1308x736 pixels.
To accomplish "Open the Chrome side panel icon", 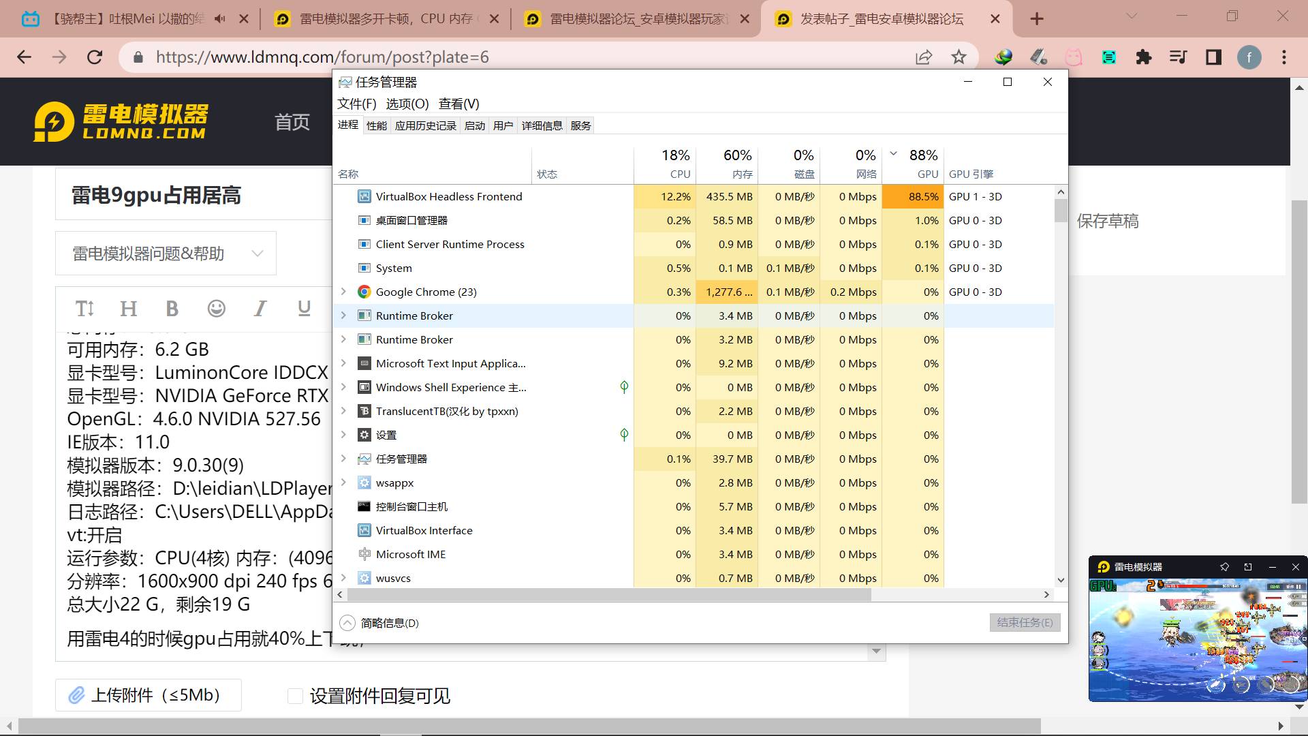I will (x=1214, y=57).
